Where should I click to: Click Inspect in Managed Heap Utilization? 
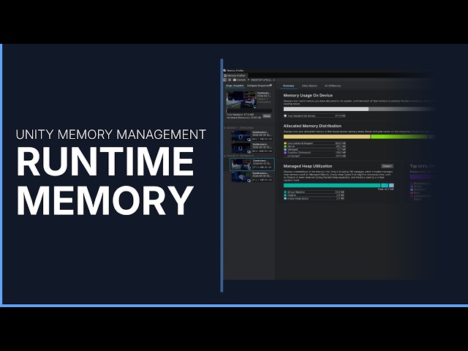tap(387, 166)
